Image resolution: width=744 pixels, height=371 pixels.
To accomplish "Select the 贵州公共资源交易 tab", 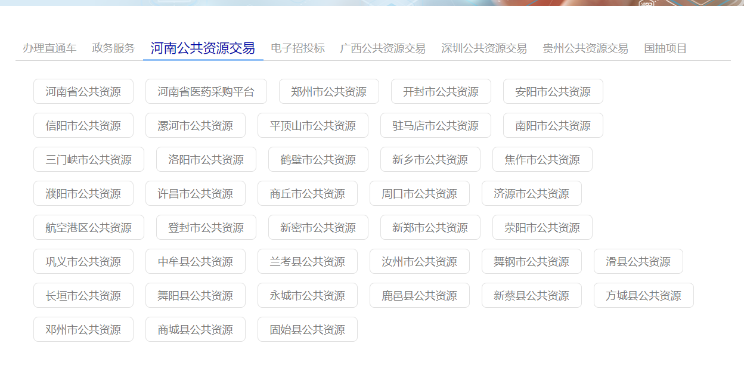I will [x=585, y=48].
